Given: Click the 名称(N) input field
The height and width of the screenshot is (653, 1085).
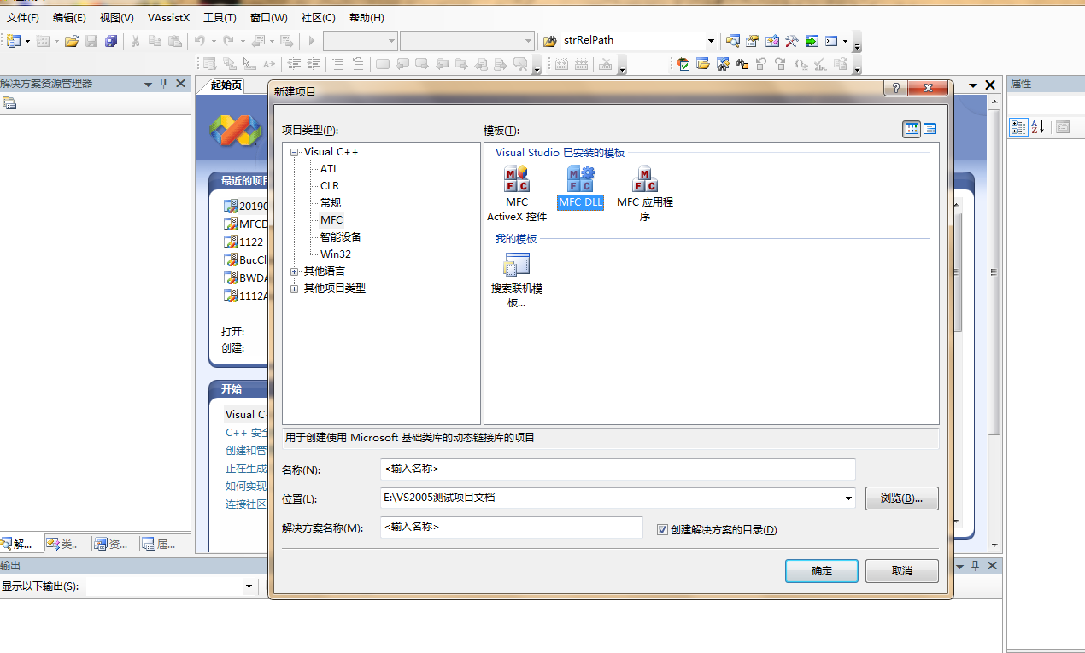Looking at the screenshot, I should [618, 469].
